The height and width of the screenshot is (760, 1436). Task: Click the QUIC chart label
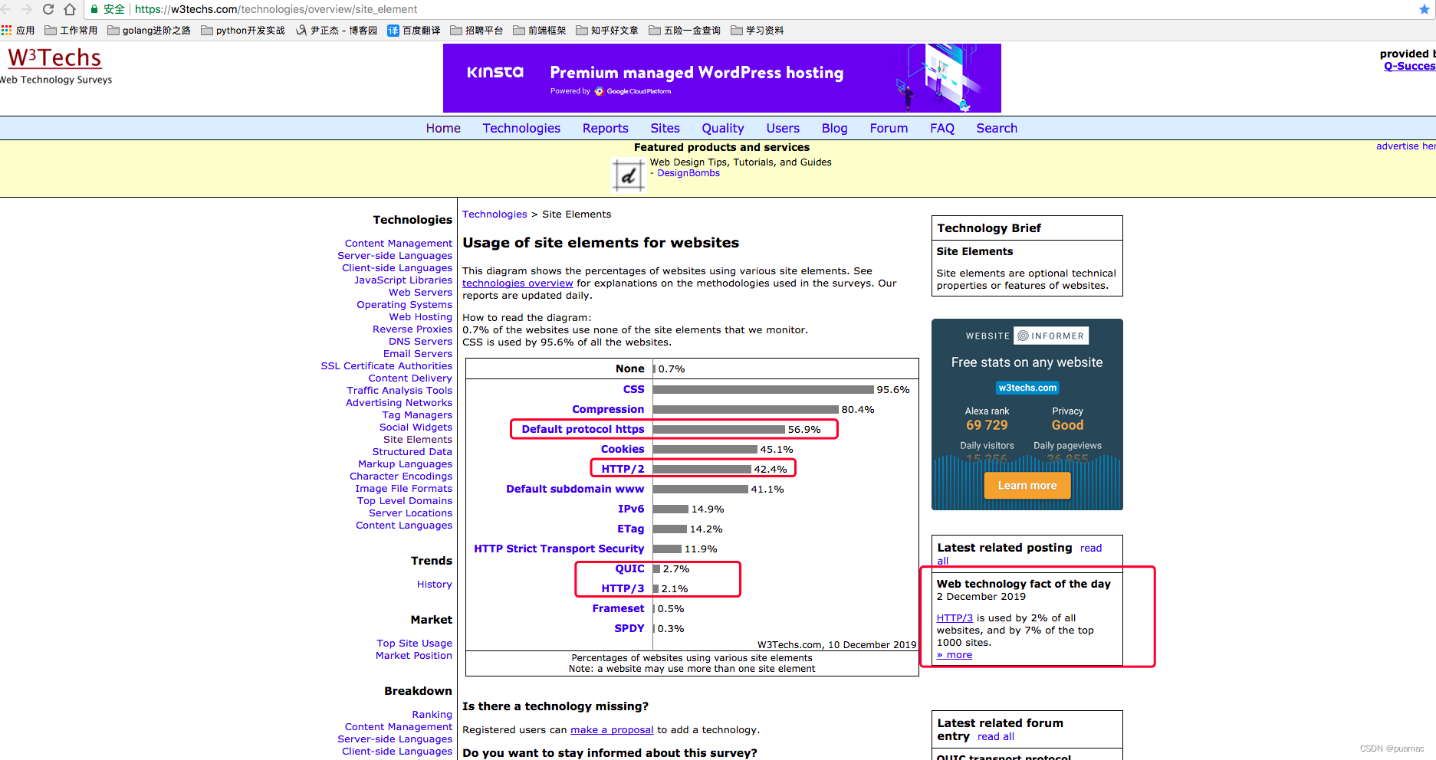pos(629,568)
